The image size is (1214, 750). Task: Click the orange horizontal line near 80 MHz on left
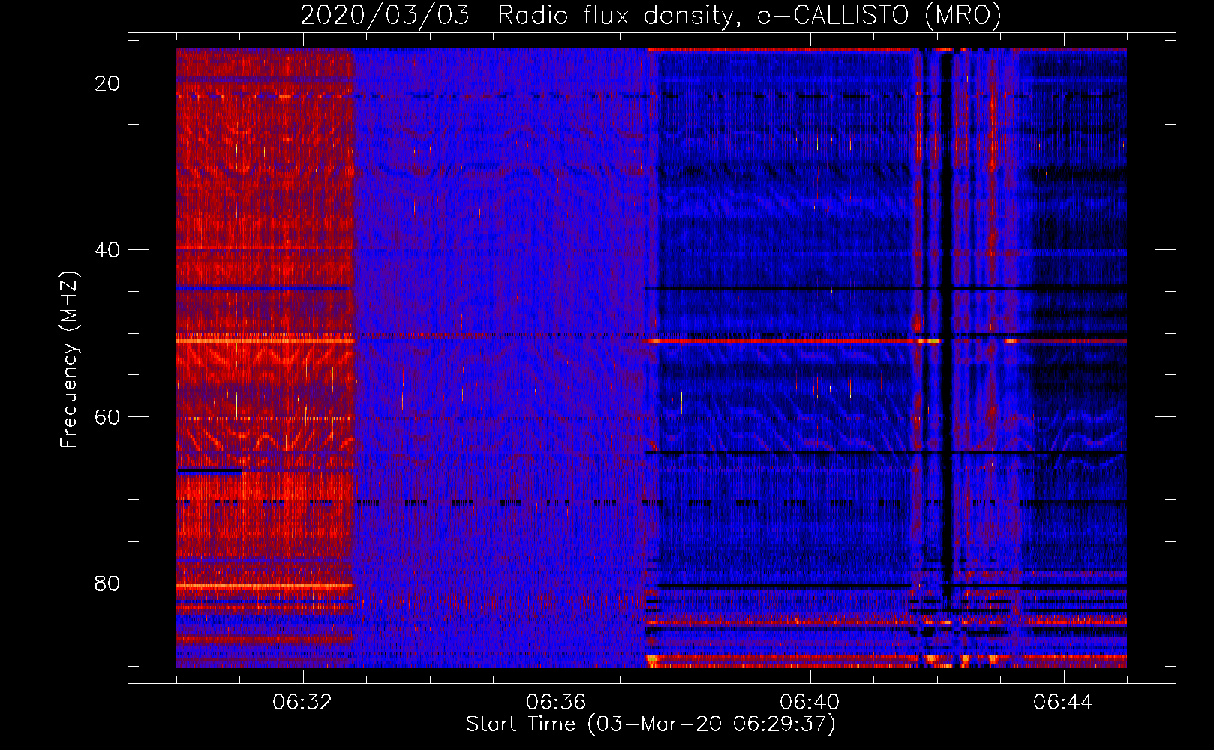tap(264, 586)
